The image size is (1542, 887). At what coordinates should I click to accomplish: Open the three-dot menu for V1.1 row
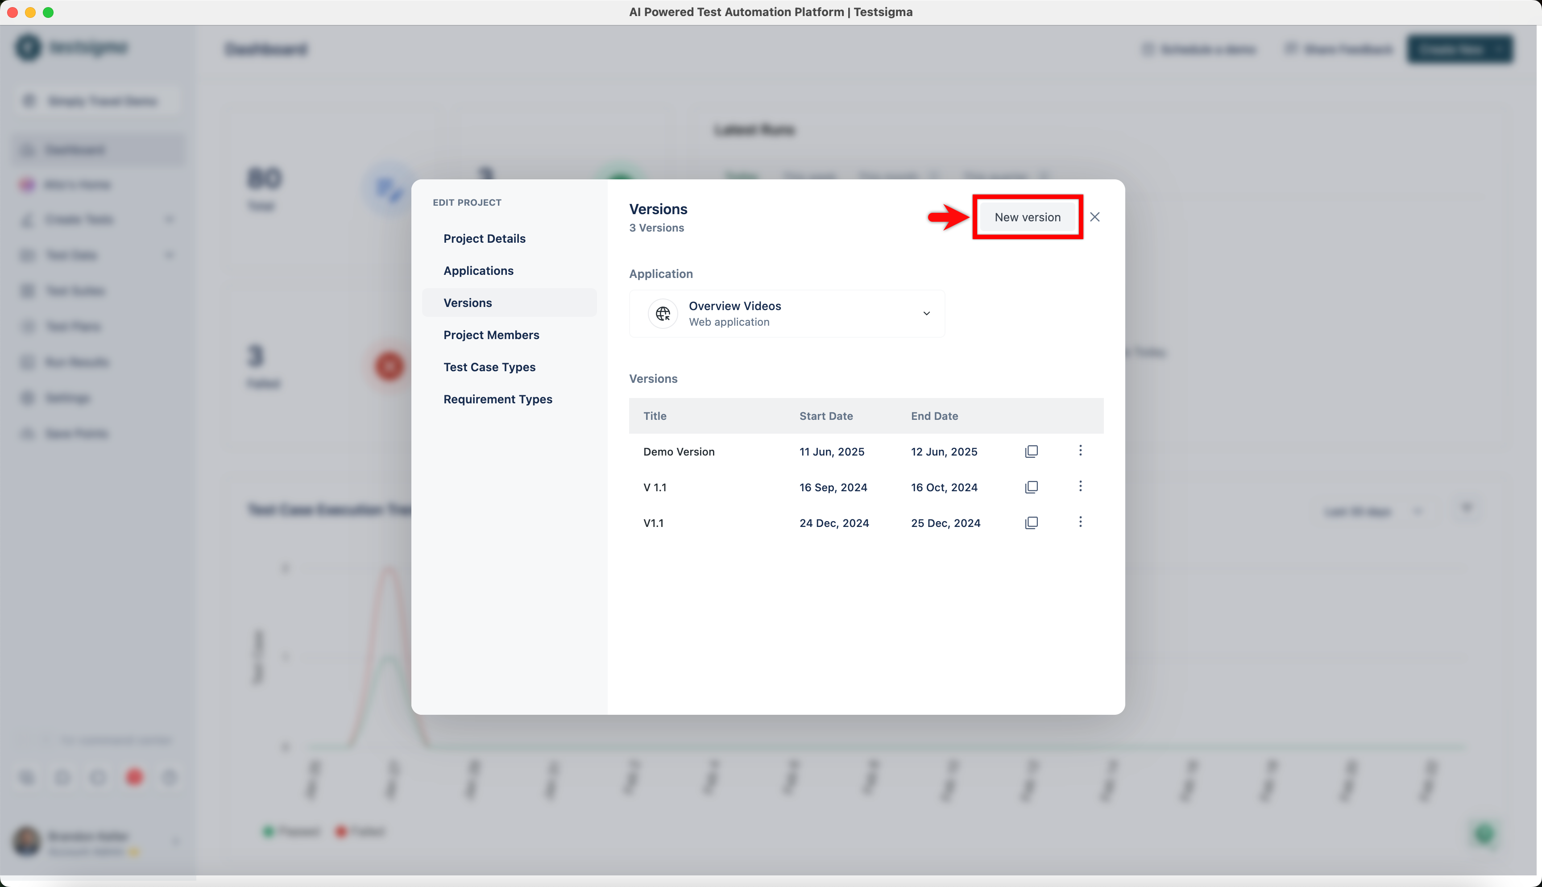click(1080, 522)
